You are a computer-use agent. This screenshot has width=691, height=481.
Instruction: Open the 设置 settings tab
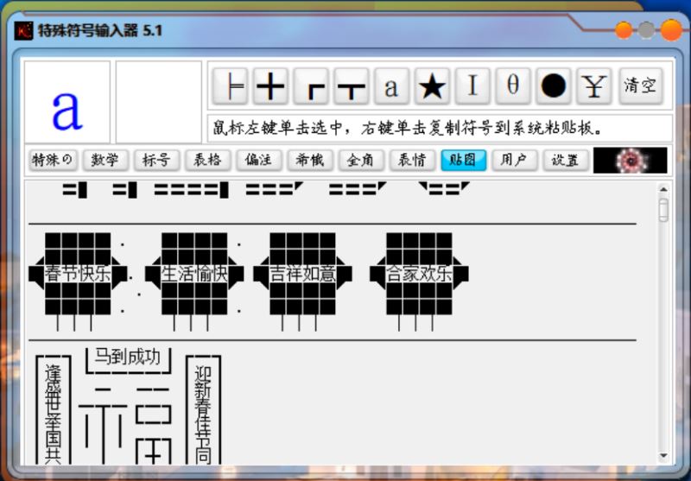click(566, 160)
